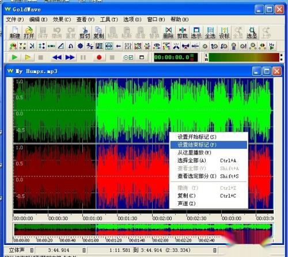Click the red record button

pyautogui.click(x=99, y=57)
